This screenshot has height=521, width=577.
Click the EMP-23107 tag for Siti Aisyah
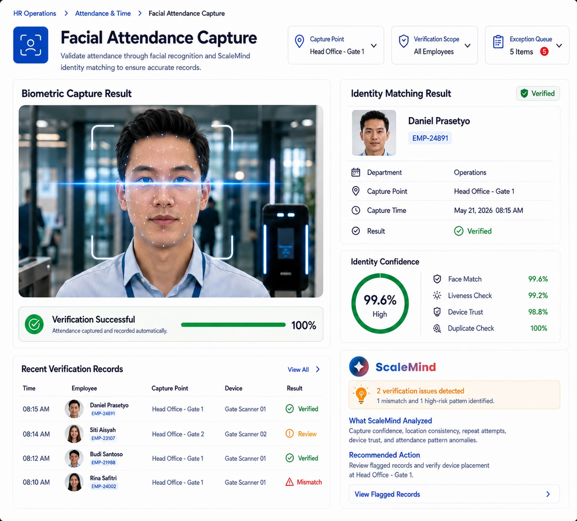pos(103,438)
